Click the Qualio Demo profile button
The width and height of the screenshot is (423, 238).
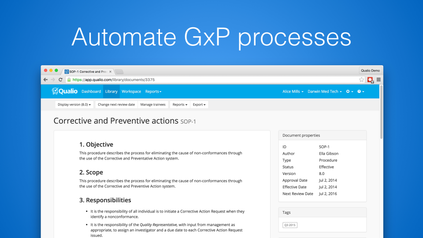[x=371, y=71]
